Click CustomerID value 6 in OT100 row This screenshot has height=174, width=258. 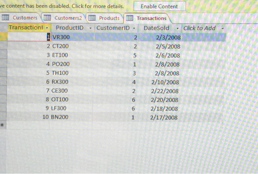pos(114,100)
